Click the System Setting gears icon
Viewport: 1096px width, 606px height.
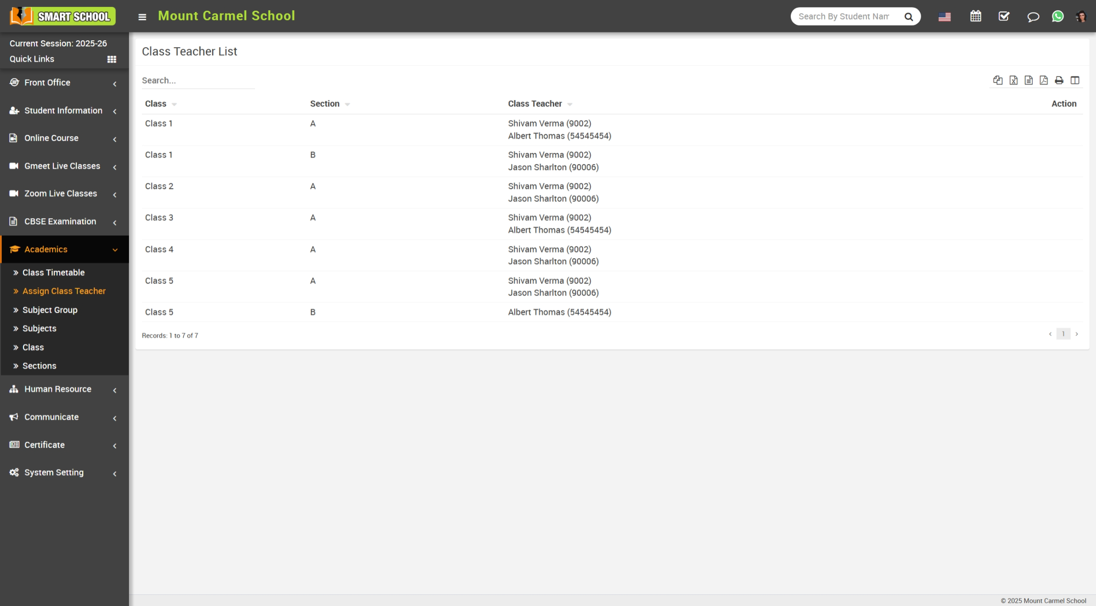pos(14,472)
